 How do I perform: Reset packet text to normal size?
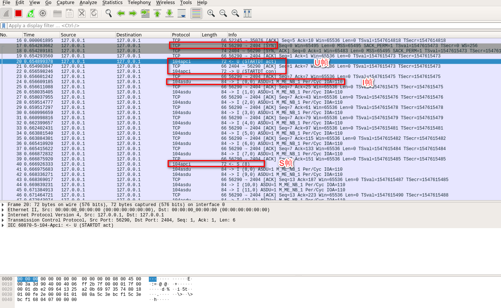(235, 13)
